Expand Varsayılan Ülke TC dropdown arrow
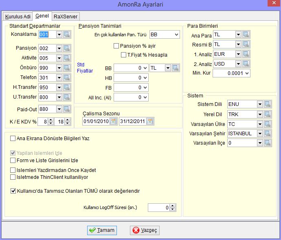 click(x=260, y=124)
